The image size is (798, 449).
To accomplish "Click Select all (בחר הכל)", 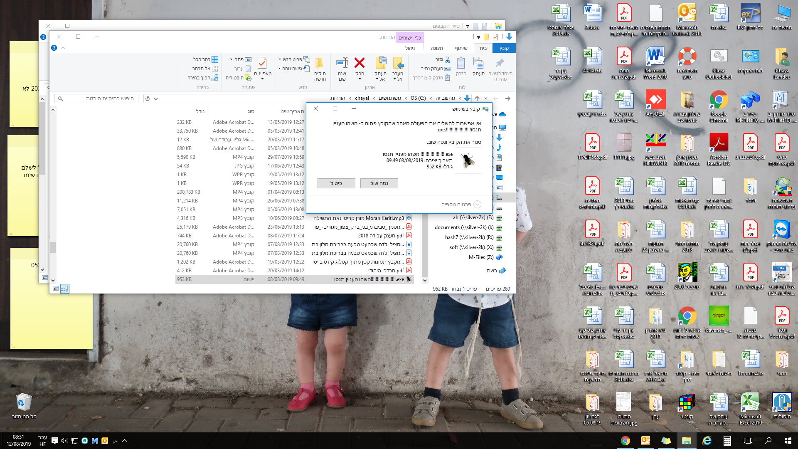I will [205, 59].
